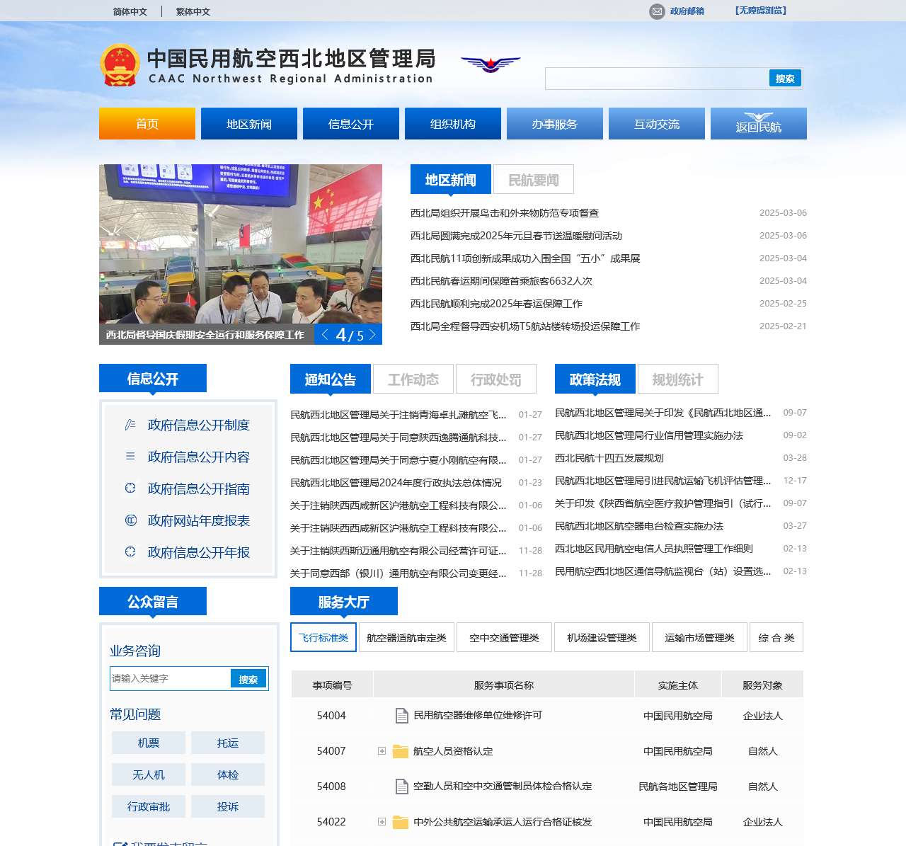Open the 互动交流 navigation menu
The width and height of the screenshot is (906, 846).
pos(657,124)
